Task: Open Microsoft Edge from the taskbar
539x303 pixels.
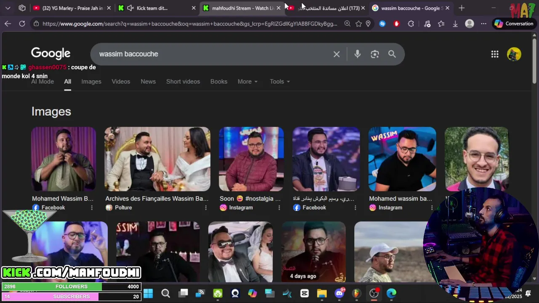Action: (392, 293)
